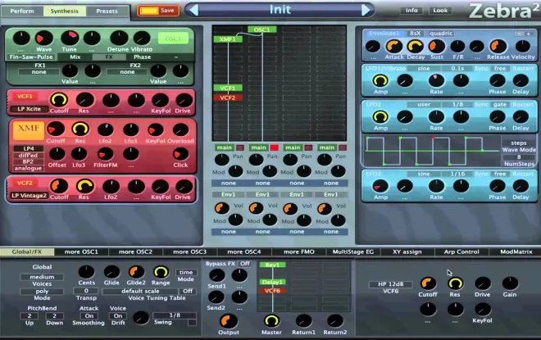This screenshot has height=340, width=541.
Task: Open the medium Voices dropdown
Action: pos(42,277)
